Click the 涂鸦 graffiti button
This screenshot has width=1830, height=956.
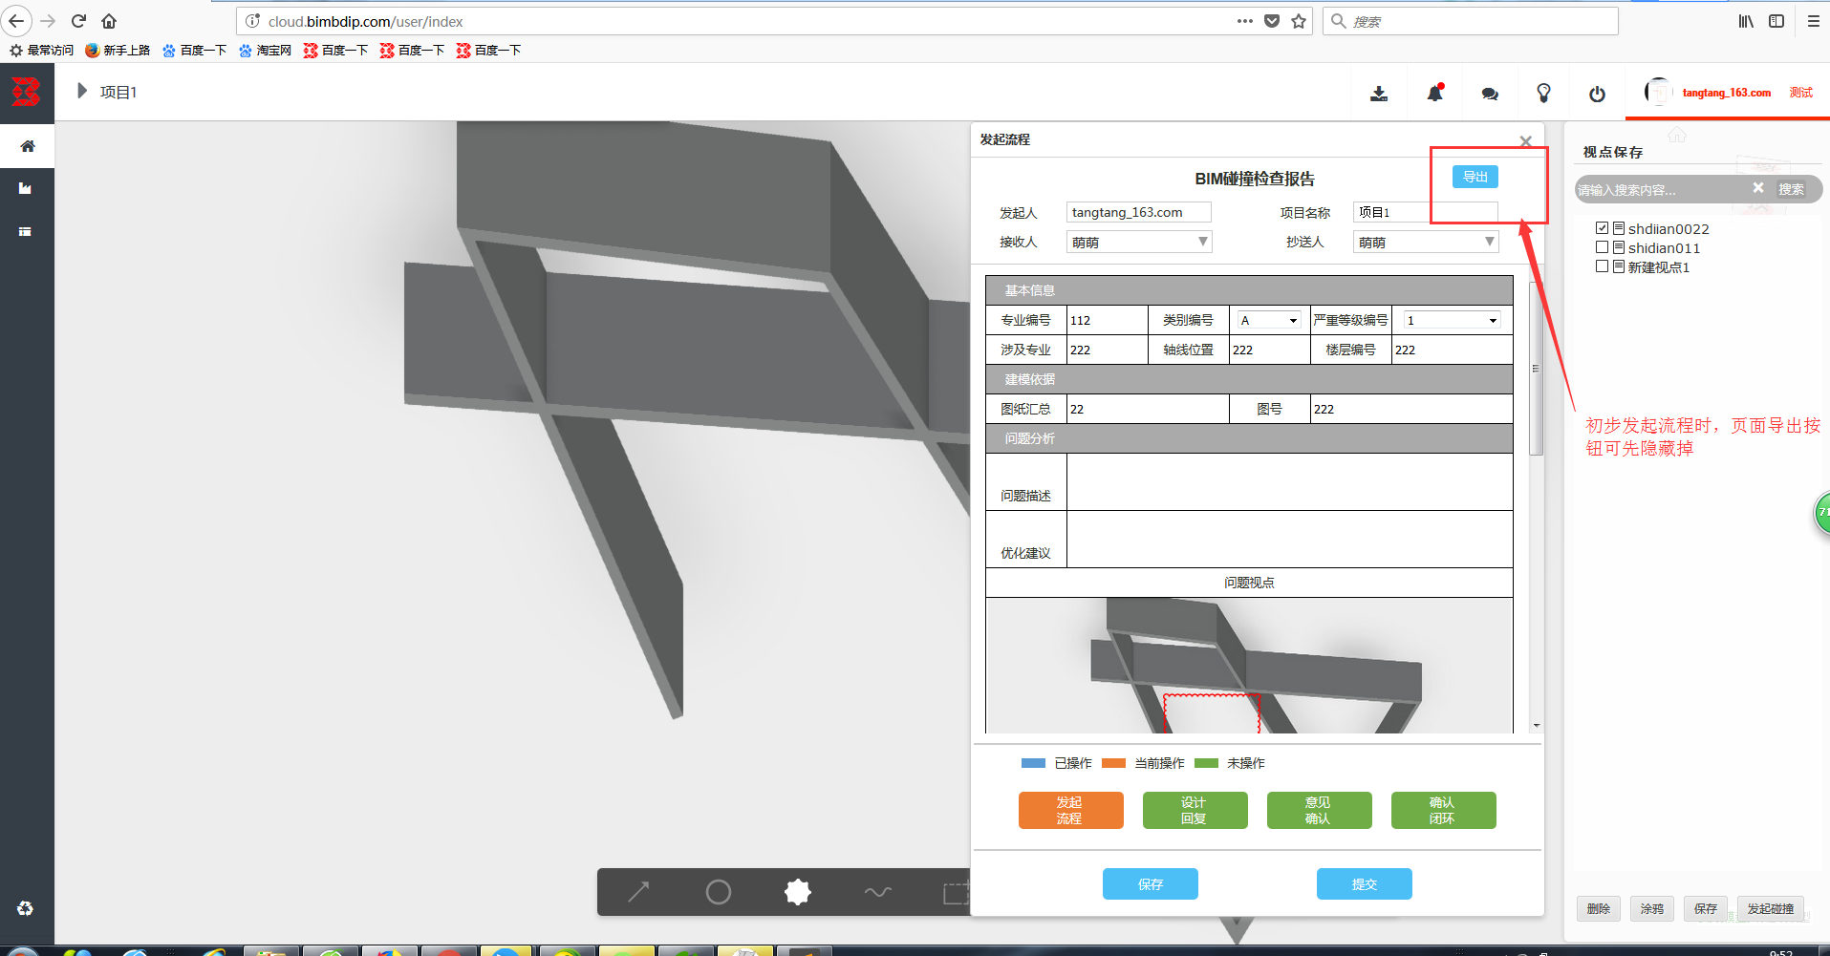[1652, 909]
